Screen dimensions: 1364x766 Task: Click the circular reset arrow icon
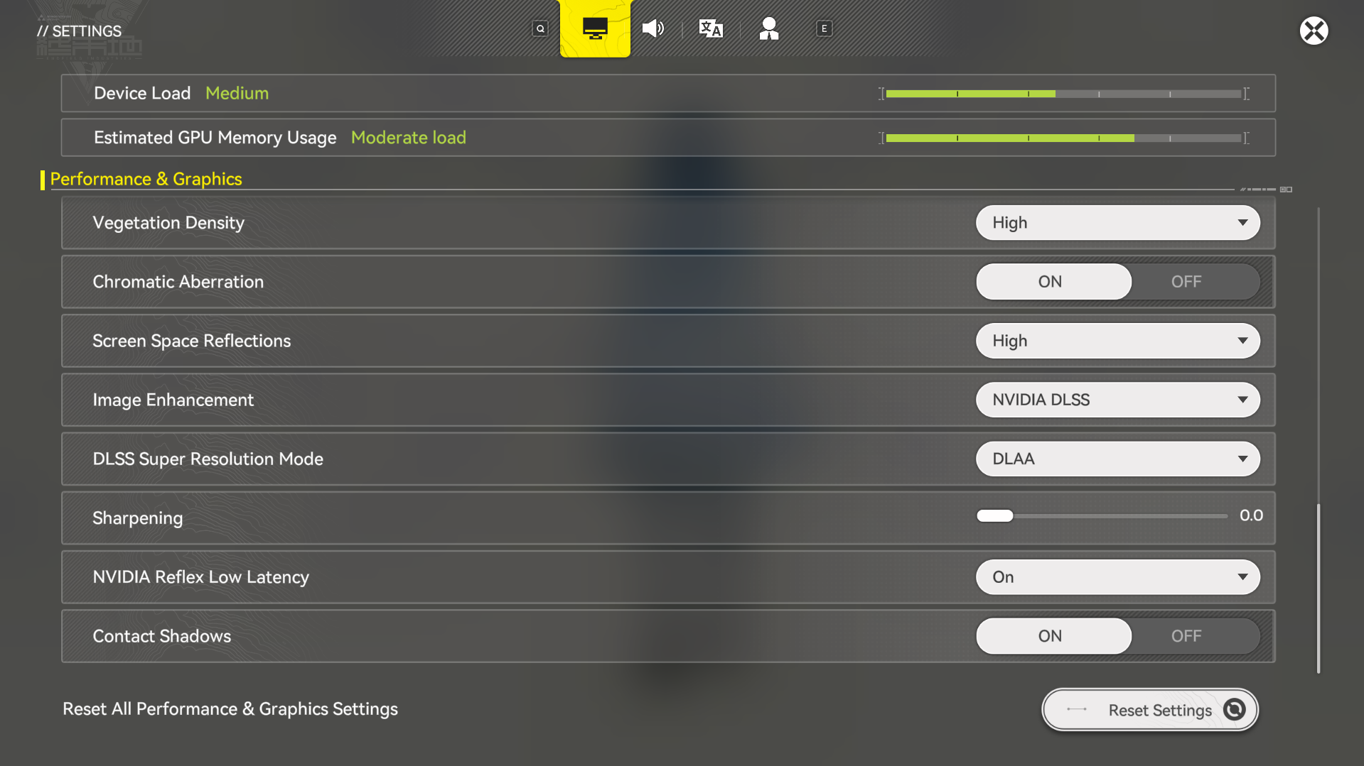(1235, 709)
